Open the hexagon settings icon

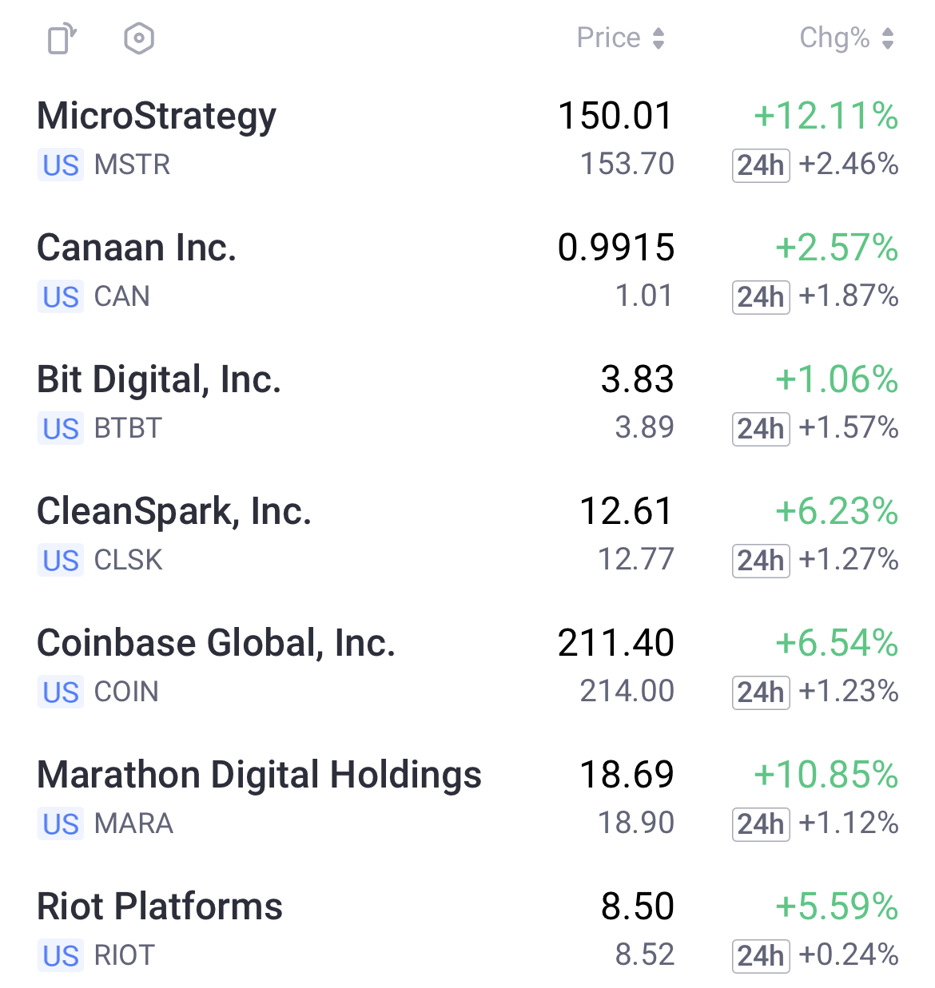click(x=139, y=38)
